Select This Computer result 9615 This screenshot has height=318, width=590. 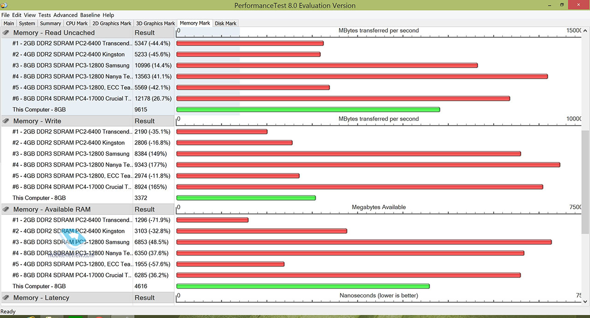[x=141, y=110]
